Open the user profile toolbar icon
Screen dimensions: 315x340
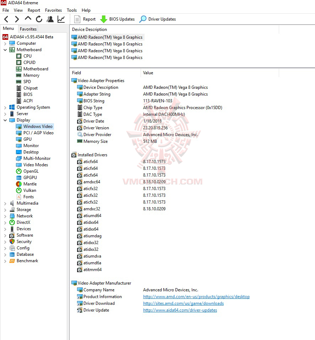point(50,19)
